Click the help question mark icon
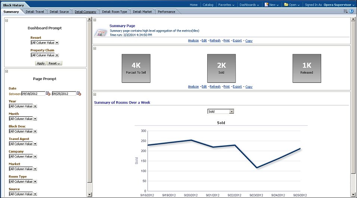The image size is (357, 198). tap(351, 12)
